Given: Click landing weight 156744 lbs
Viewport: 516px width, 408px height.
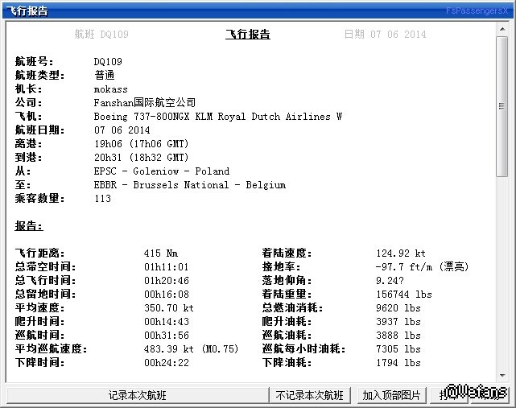Looking at the screenshot, I should tap(404, 295).
